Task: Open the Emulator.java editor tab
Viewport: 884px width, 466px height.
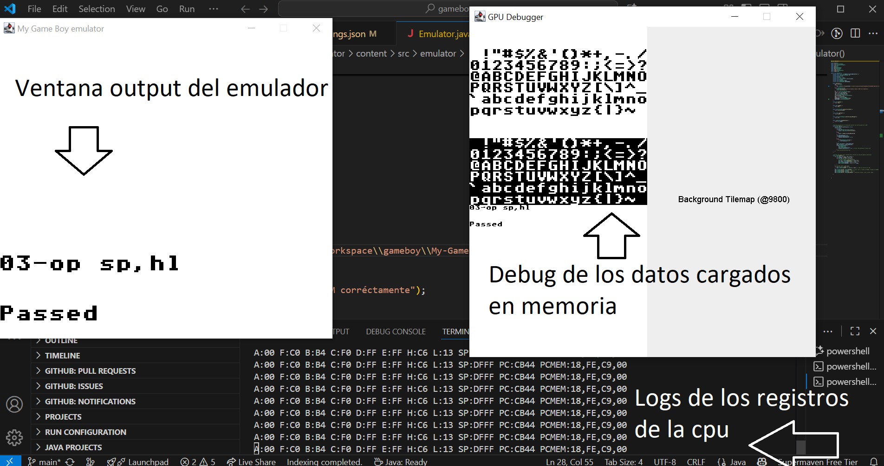Action: [x=439, y=34]
